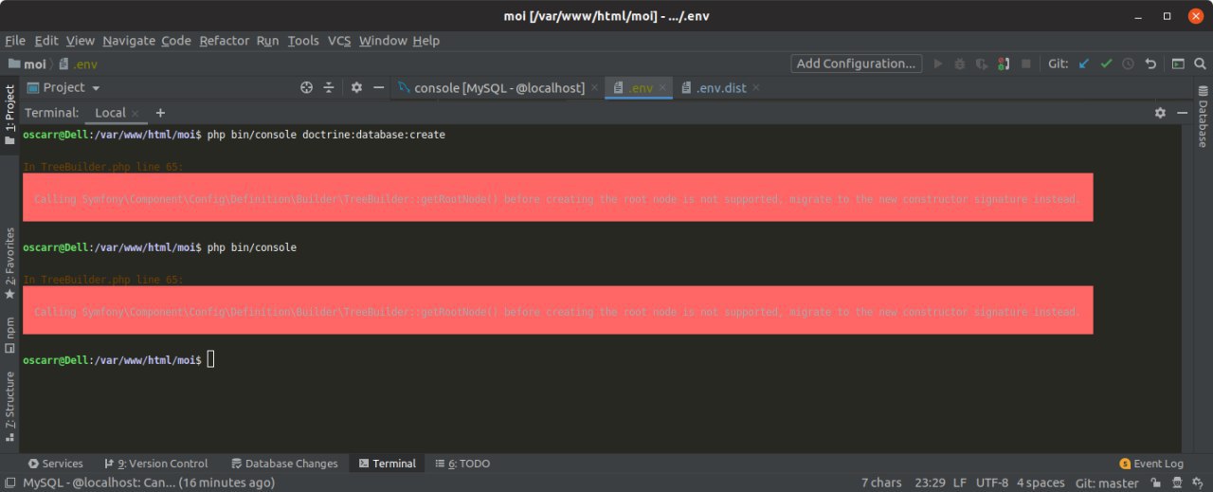Toggle the 1: Project side tool window

[9, 114]
